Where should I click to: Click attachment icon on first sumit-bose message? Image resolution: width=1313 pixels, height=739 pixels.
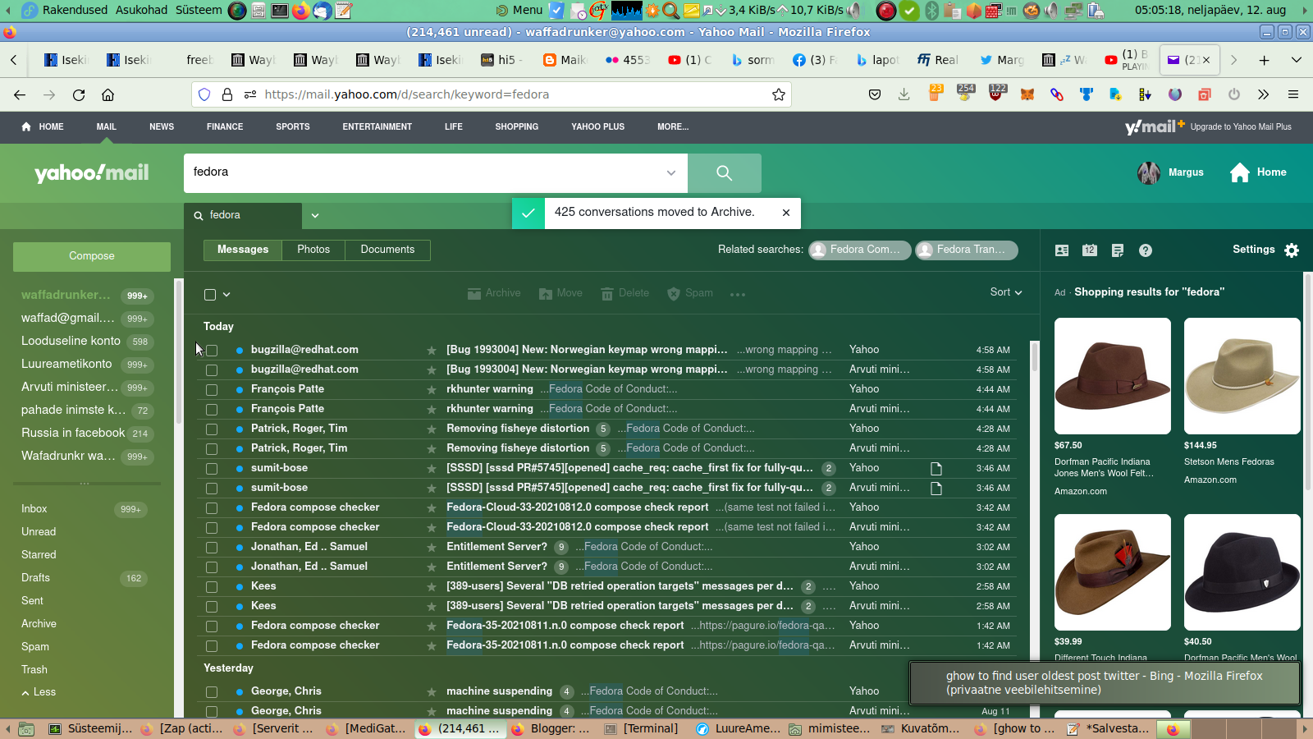click(936, 468)
